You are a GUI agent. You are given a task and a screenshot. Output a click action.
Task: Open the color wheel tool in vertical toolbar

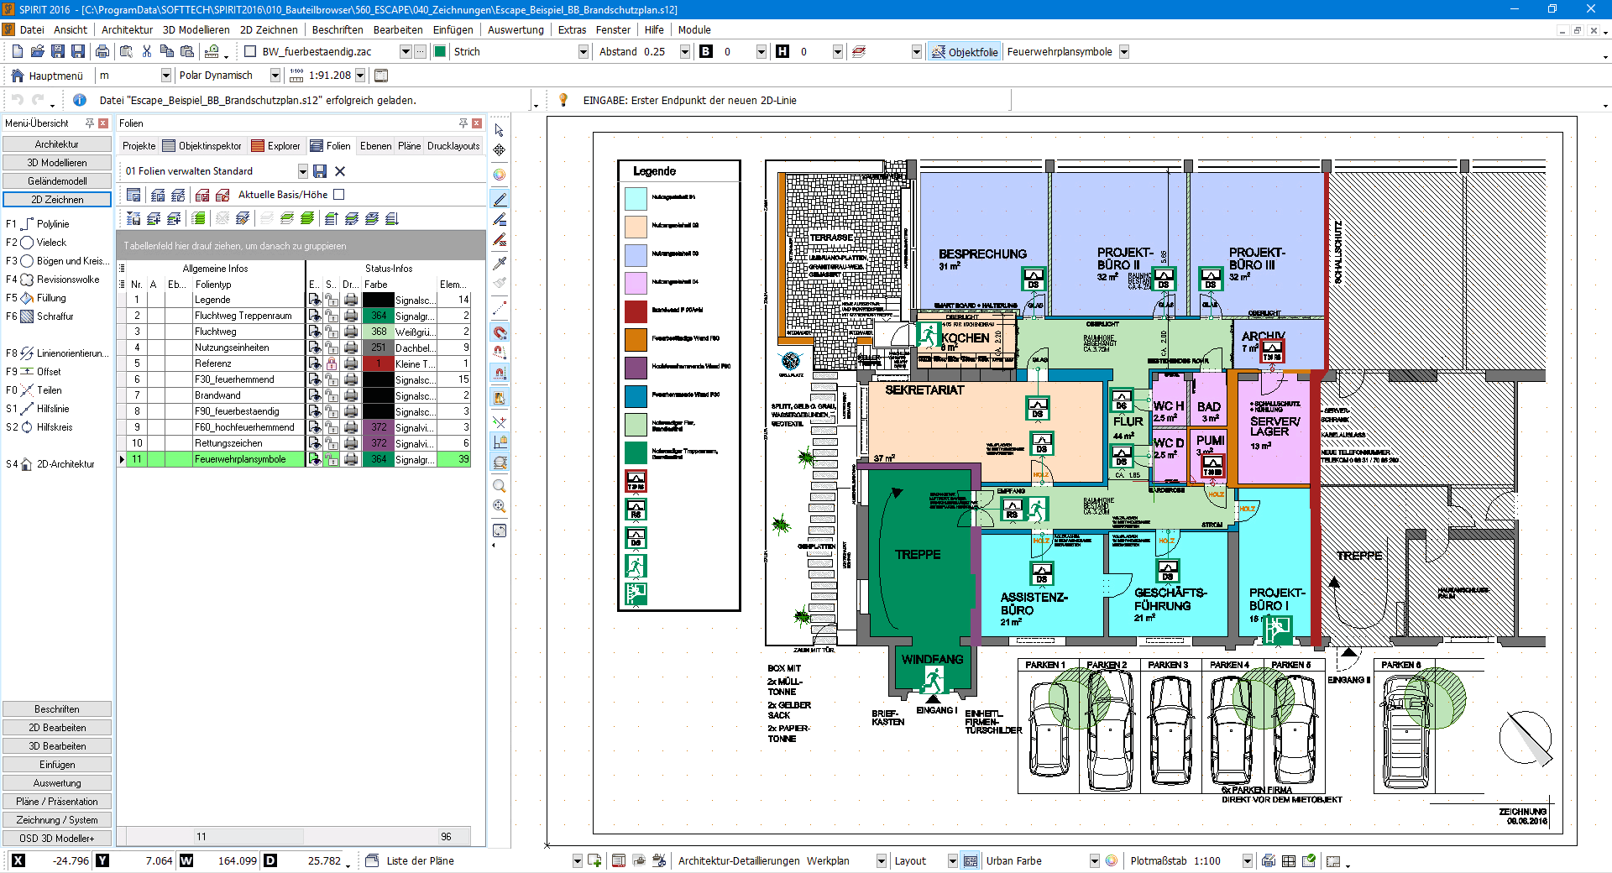(500, 175)
